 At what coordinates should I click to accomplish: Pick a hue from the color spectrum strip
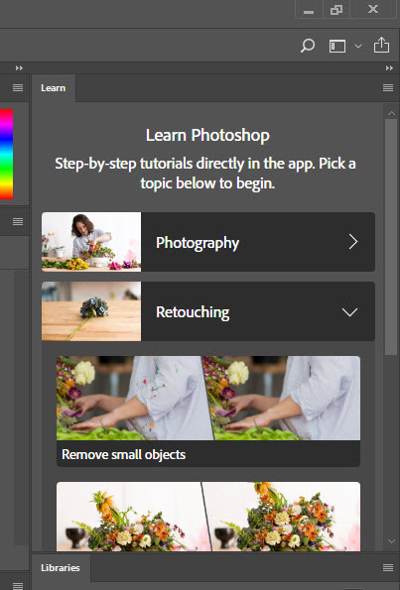(6, 154)
